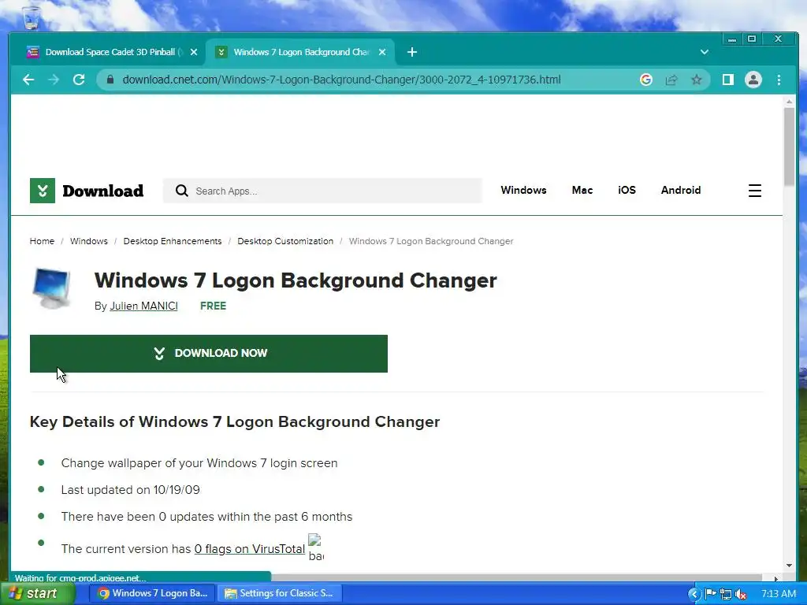This screenshot has height=605, width=807.
Task: Click Change wallpaper of your Windows 7 login screen
Action: (199, 463)
